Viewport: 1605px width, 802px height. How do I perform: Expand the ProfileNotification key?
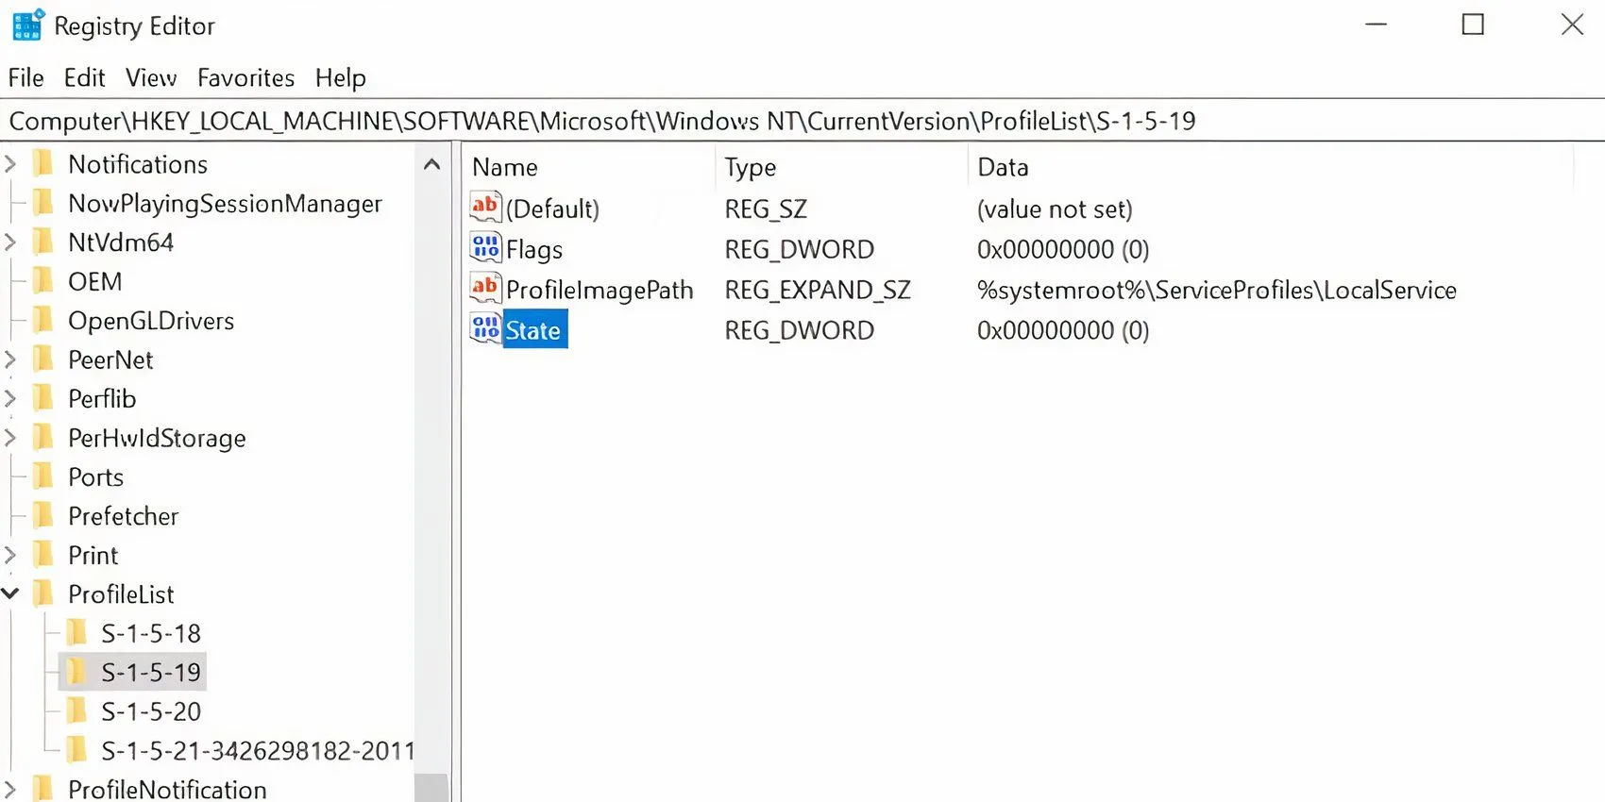(10, 789)
